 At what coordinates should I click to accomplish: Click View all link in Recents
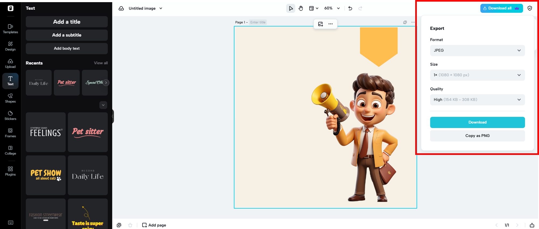click(101, 63)
